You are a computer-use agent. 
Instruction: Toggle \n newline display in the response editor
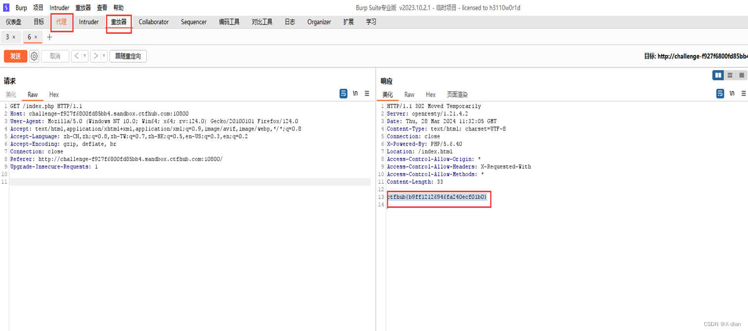coord(732,93)
